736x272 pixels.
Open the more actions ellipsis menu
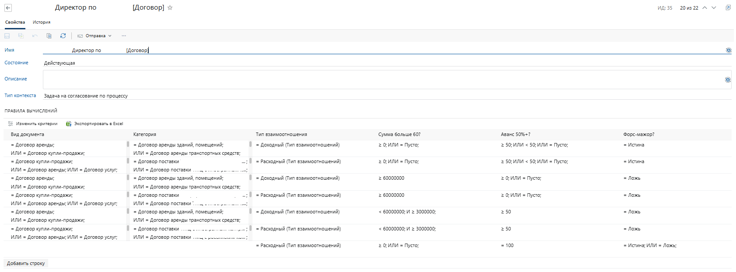pos(124,36)
